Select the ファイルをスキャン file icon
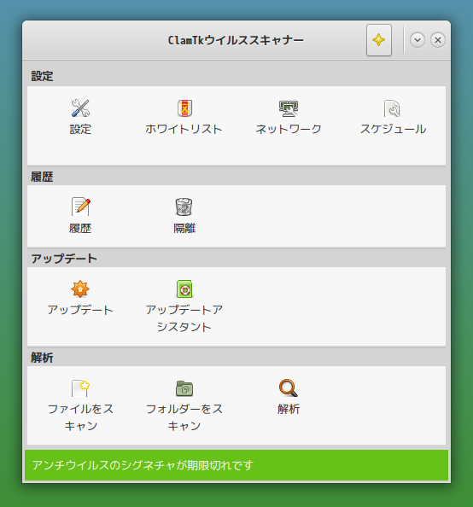 pos(80,388)
